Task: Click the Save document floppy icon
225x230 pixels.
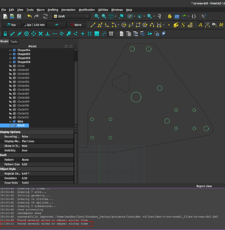Action: coord(19,17)
